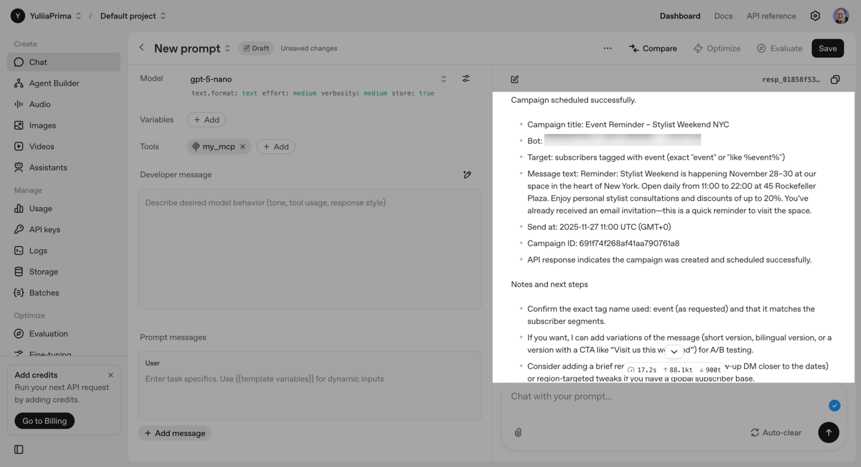Click the copy response ID icon
This screenshot has width=861, height=467.
click(x=835, y=80)
